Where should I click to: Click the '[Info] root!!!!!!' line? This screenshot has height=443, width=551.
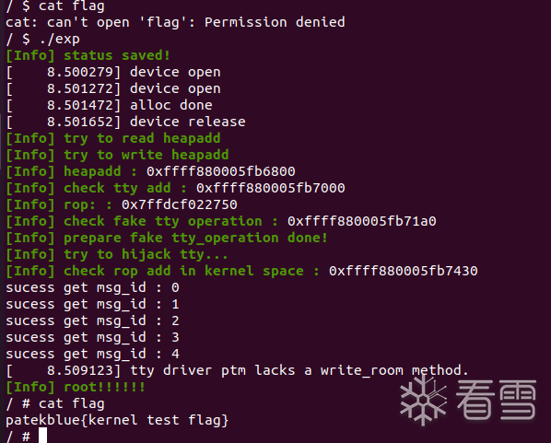tap(76, 387)
